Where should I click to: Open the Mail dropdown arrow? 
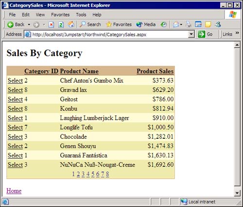tap(181, 25)
